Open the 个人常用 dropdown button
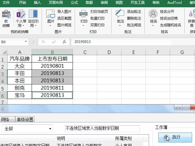 (21, 19)
